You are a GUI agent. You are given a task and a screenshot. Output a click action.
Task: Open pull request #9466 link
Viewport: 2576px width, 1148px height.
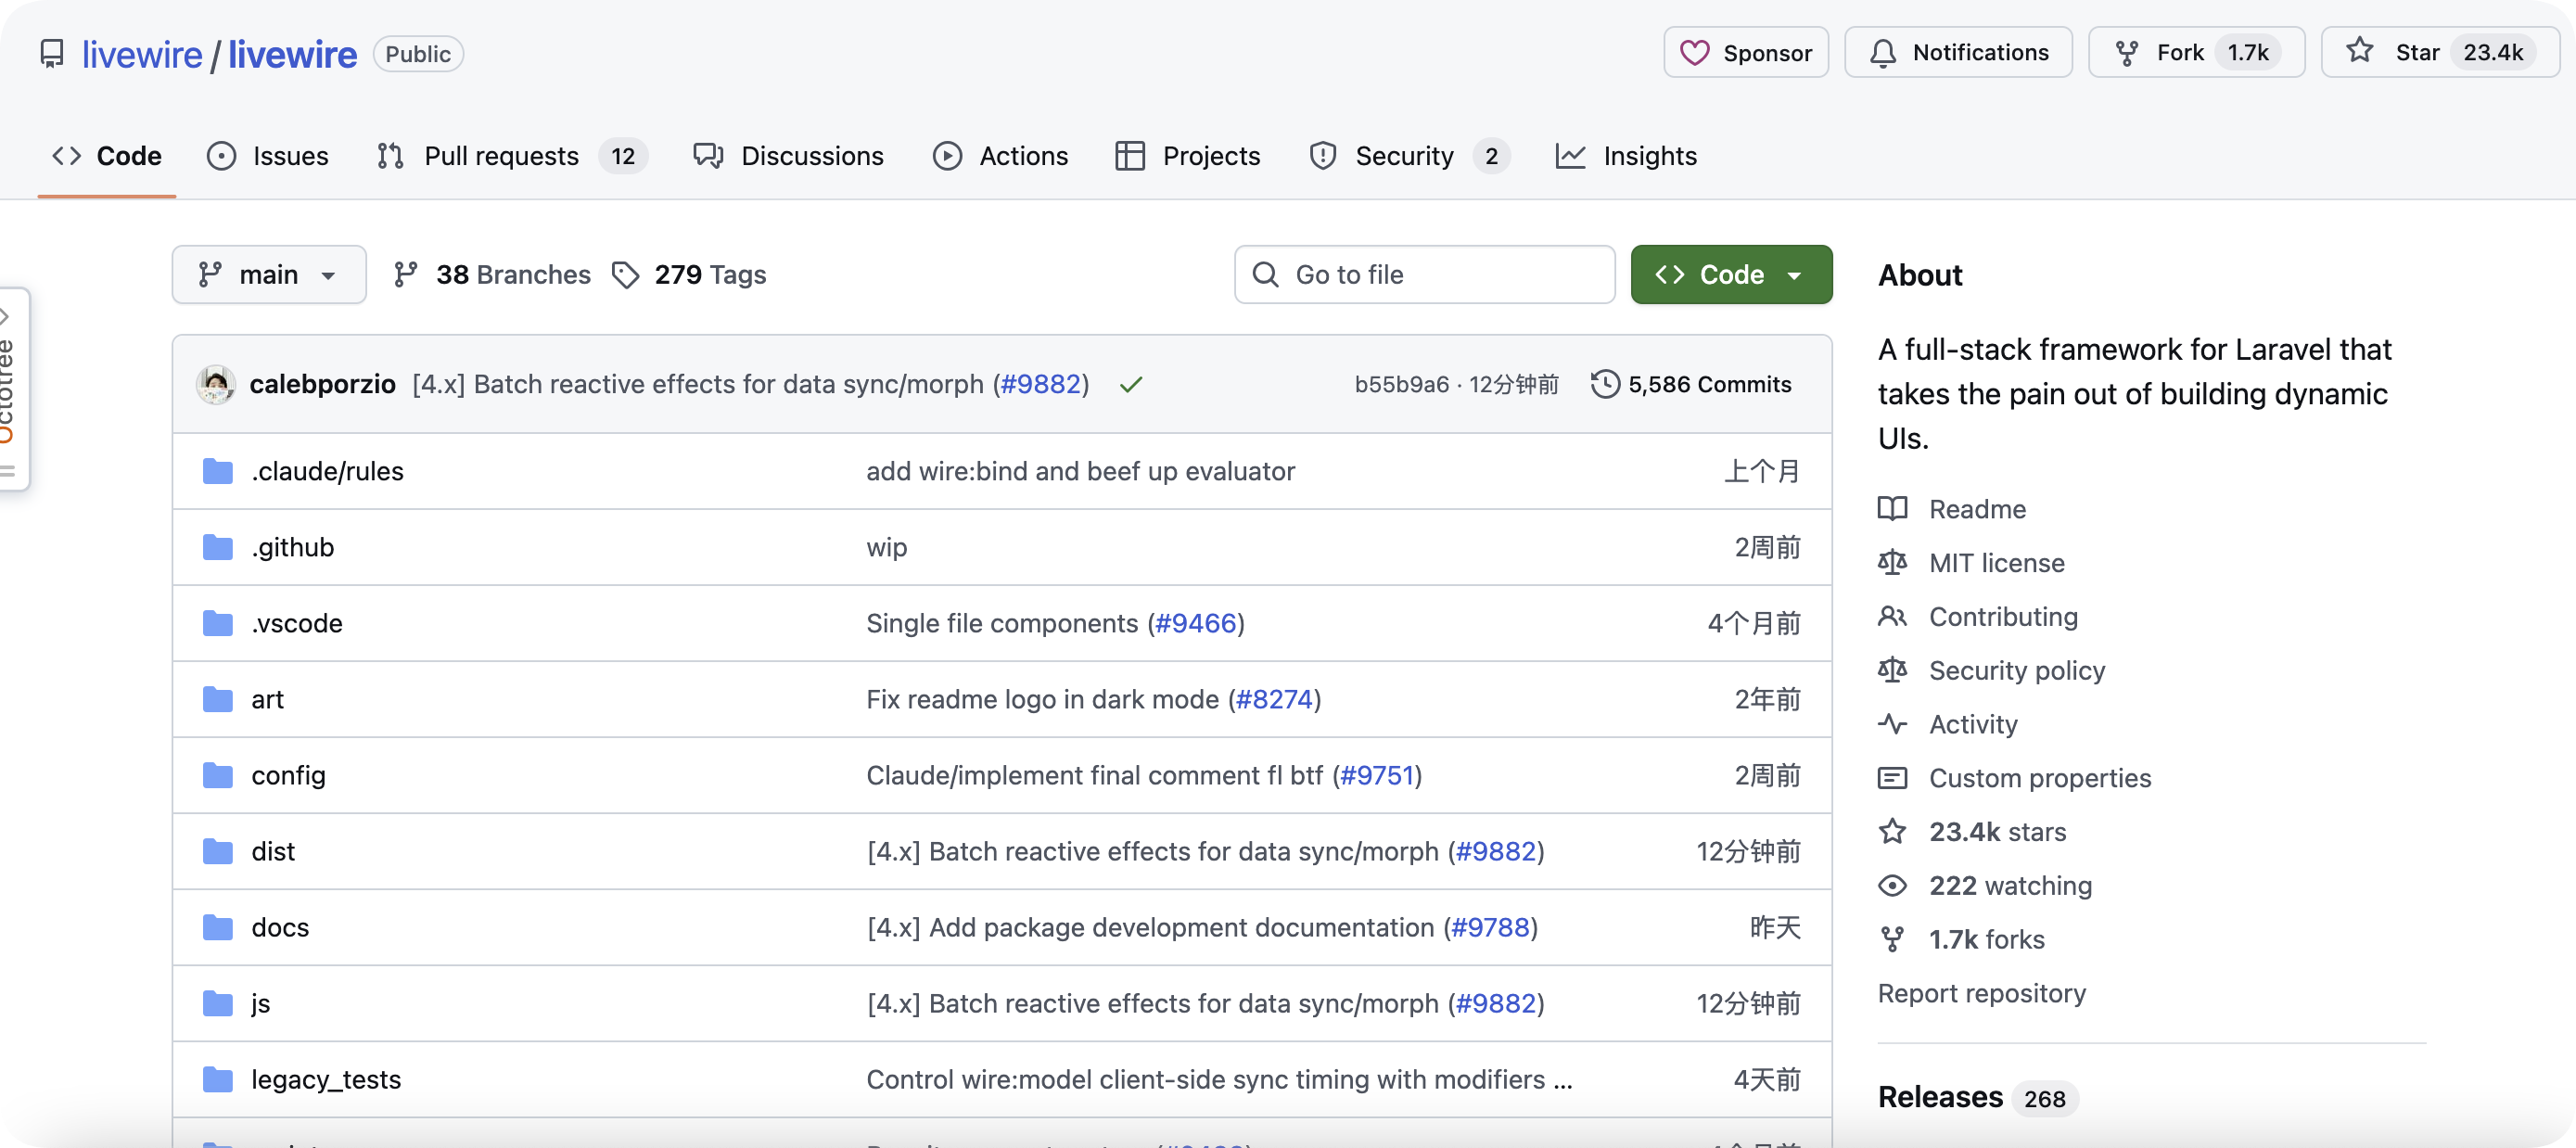[1195, 623]
